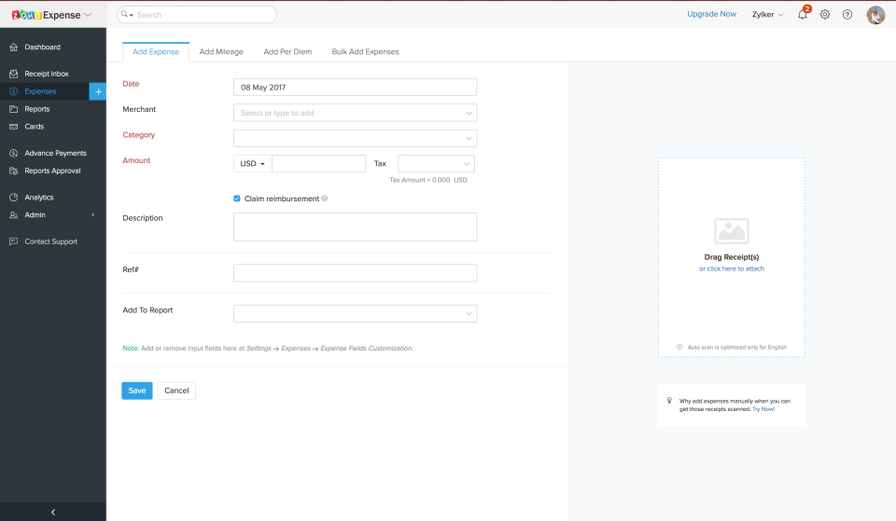Click the user profile avatar
Viewport: 896px width, 521px height.
click(x=875, y=15)
